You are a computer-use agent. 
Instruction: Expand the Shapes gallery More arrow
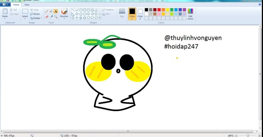(100, 18)
